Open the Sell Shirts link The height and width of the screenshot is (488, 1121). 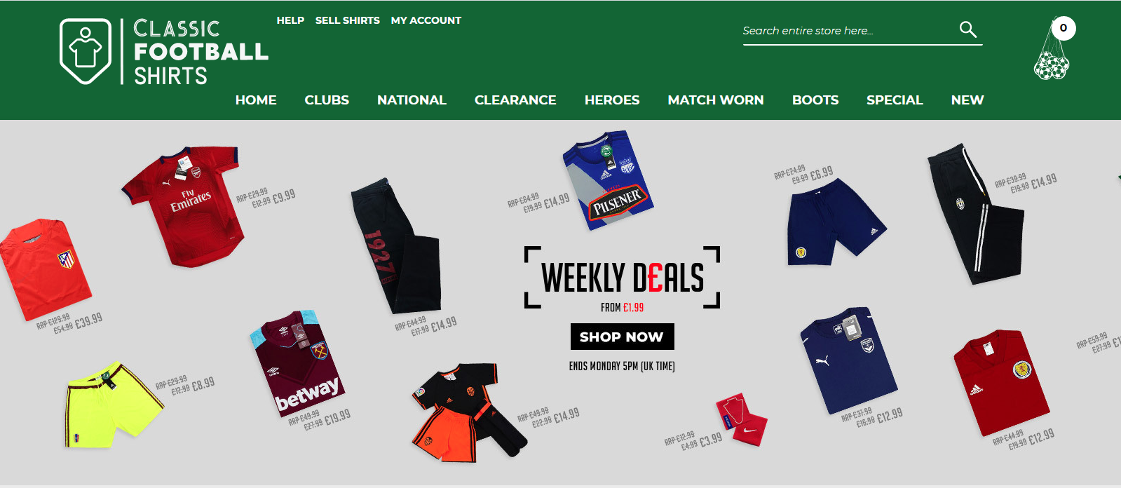click(x=348, y=20)
